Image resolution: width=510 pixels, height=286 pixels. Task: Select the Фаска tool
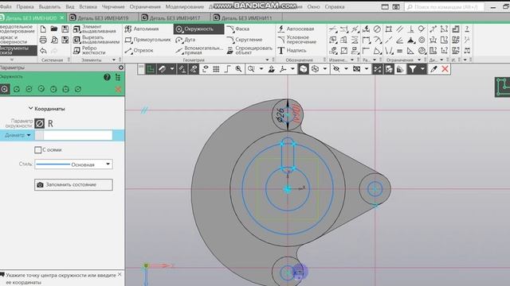tap(237, 29)
